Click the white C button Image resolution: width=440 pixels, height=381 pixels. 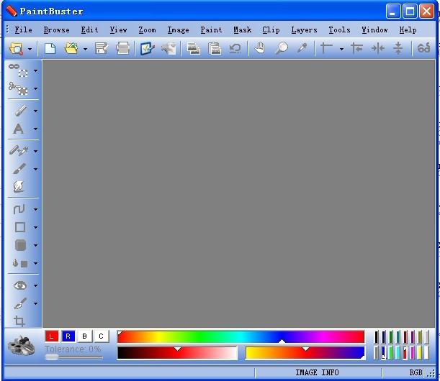102,336
